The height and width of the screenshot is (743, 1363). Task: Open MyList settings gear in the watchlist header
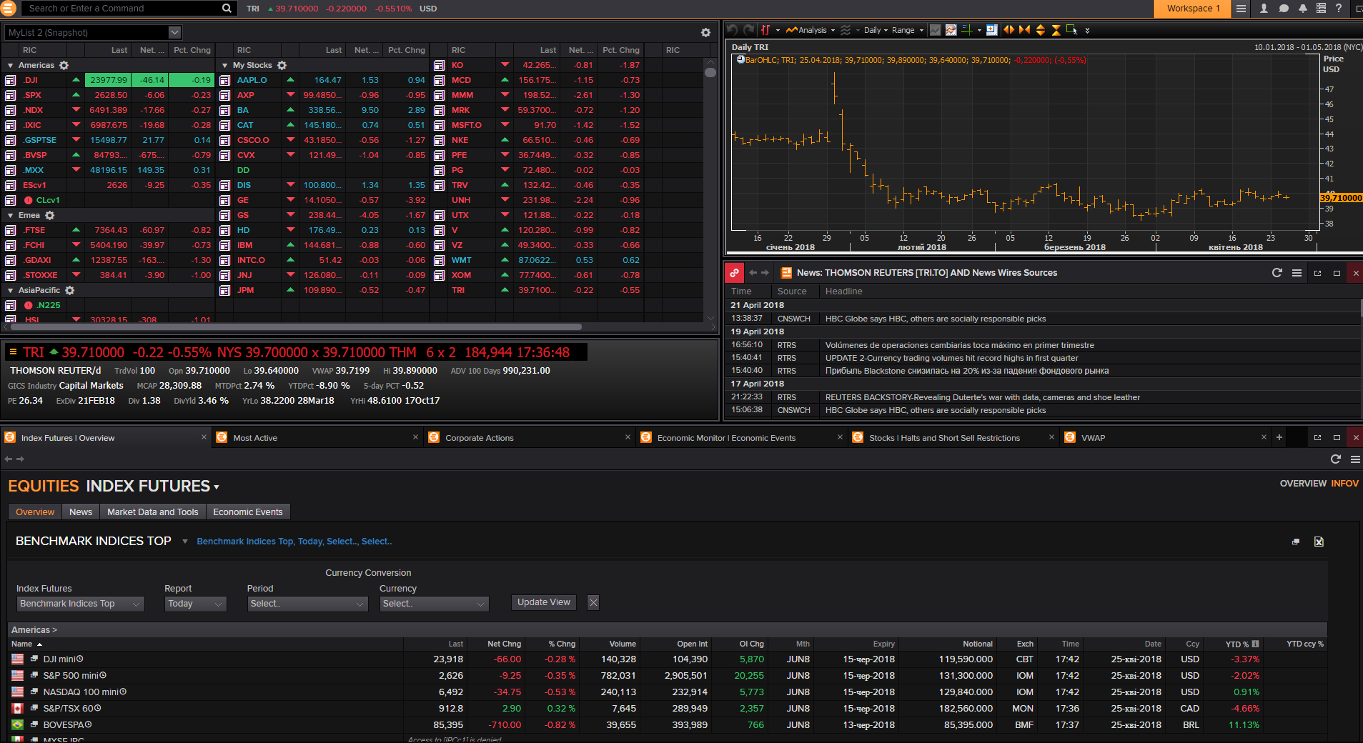click(x=705, y=33)
